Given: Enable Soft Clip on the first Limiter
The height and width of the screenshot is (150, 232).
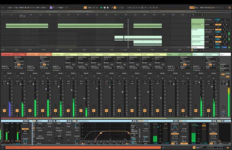Looking at the screenshot, I should pyautogui.click(x=175, y=136).
